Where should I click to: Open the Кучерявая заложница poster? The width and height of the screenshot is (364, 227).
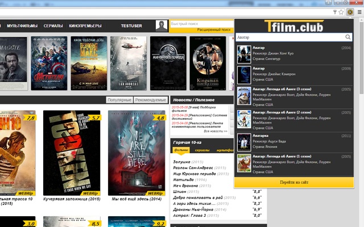(x=72, y=153)
